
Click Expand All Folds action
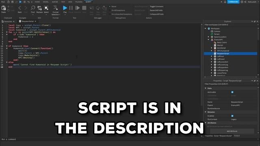pyautogui.click(x=156, y=10)
